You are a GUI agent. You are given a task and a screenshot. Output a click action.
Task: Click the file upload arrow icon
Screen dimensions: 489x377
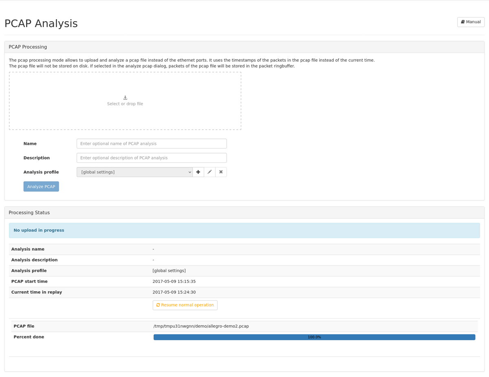[125, 98]
